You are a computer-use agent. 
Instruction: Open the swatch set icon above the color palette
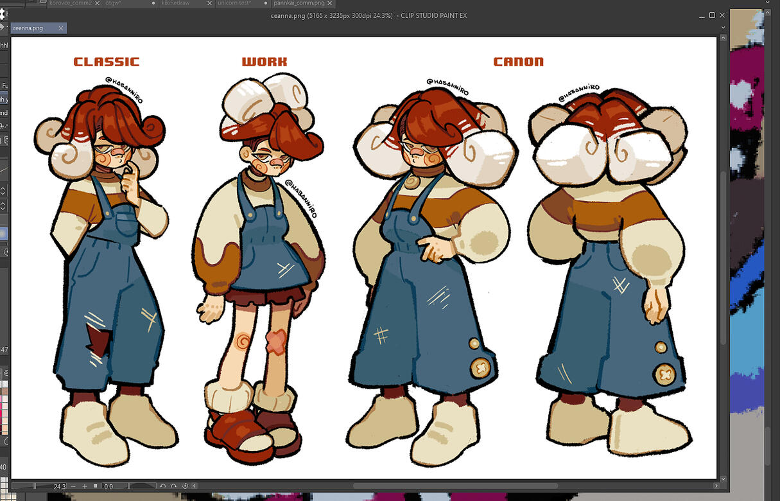point(6,371)
